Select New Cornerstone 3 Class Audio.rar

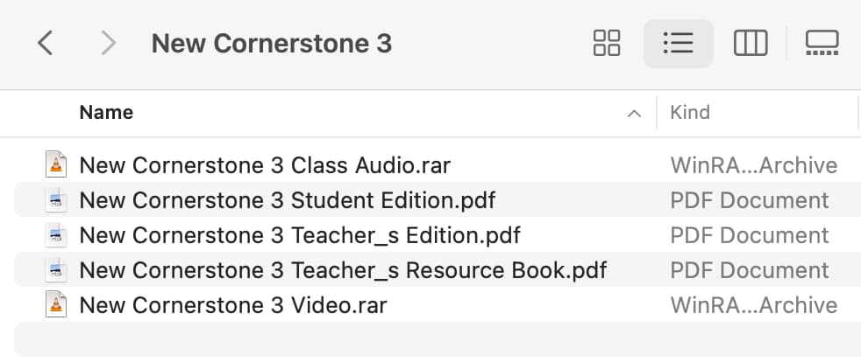[438, 165]
